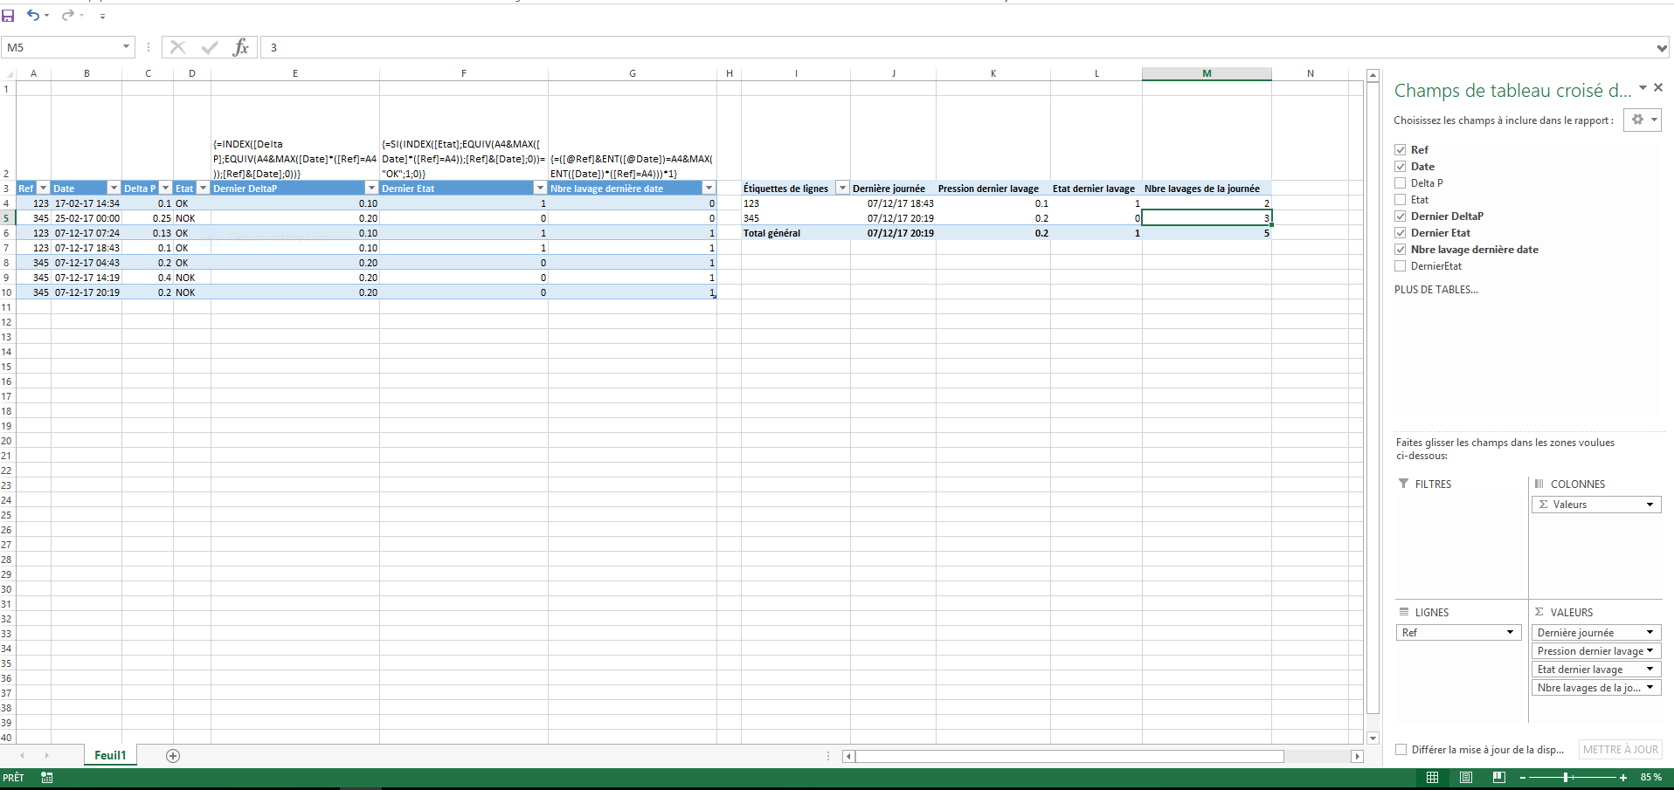Open the Customize Quick Access Toolbar arrow
Image resolution: width=1674 pixels, height=790 pixels.
tap(102, 16)
